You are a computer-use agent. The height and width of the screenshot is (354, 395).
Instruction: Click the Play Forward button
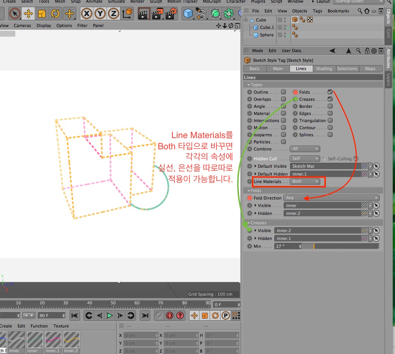click(x=109, y=315)
